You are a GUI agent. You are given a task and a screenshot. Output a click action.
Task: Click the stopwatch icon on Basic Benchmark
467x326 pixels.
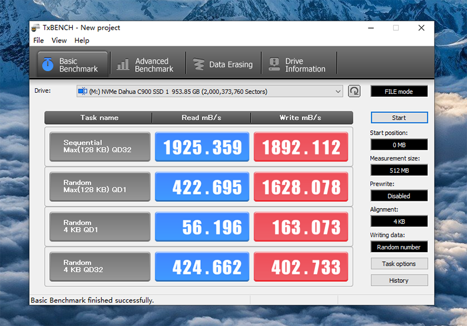(49, 65)
